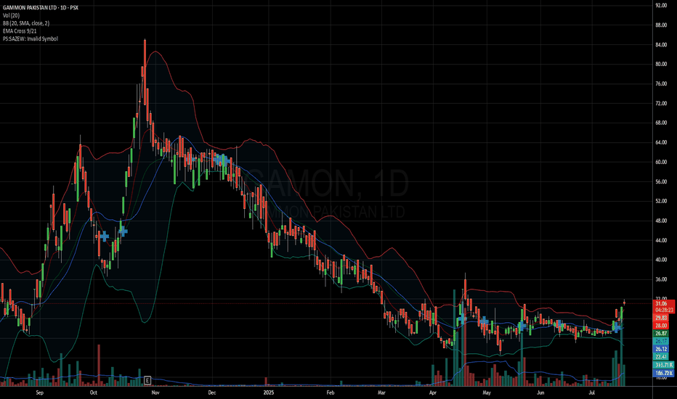
Task: Select the EMA Cross 9/21 indicator legend
Action: click(20, 31)
